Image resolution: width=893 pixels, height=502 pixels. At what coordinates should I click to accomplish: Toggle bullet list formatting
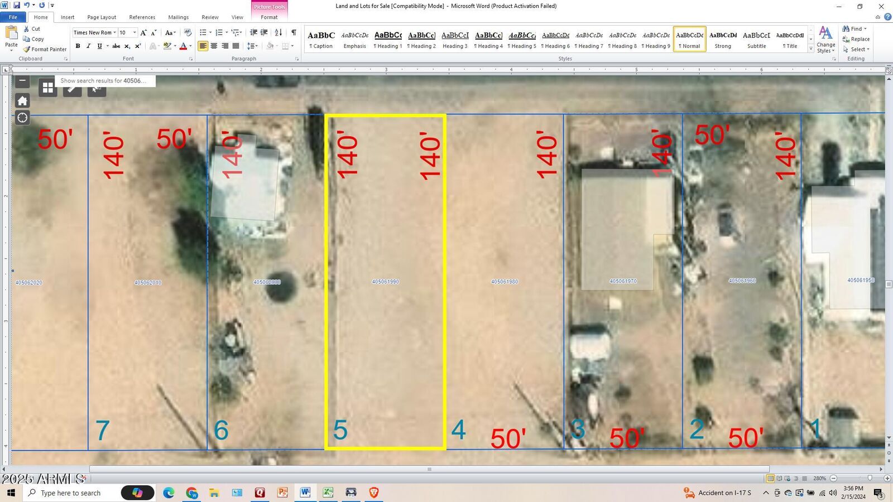[x=203, y=32]
